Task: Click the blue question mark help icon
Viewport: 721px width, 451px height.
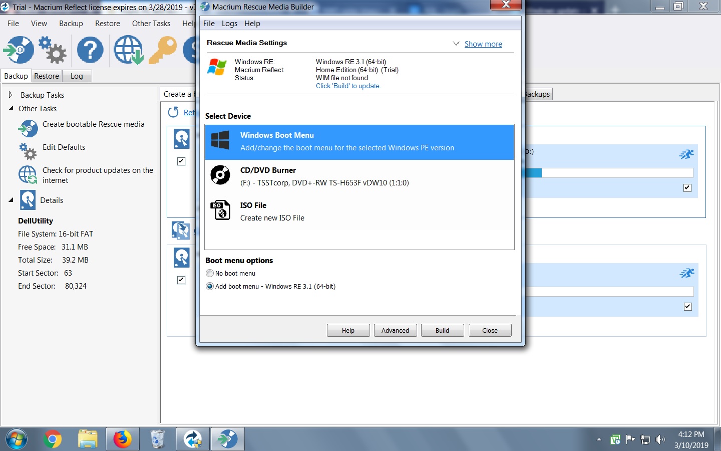Action: pyautogui.click(x=90, y=50)
